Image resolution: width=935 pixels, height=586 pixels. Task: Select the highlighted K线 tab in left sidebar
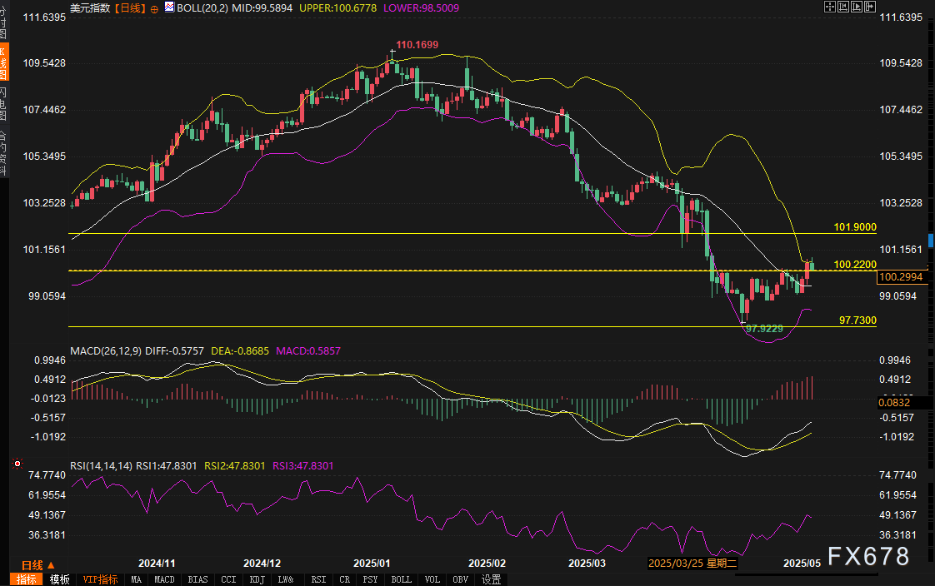(5, 63)
